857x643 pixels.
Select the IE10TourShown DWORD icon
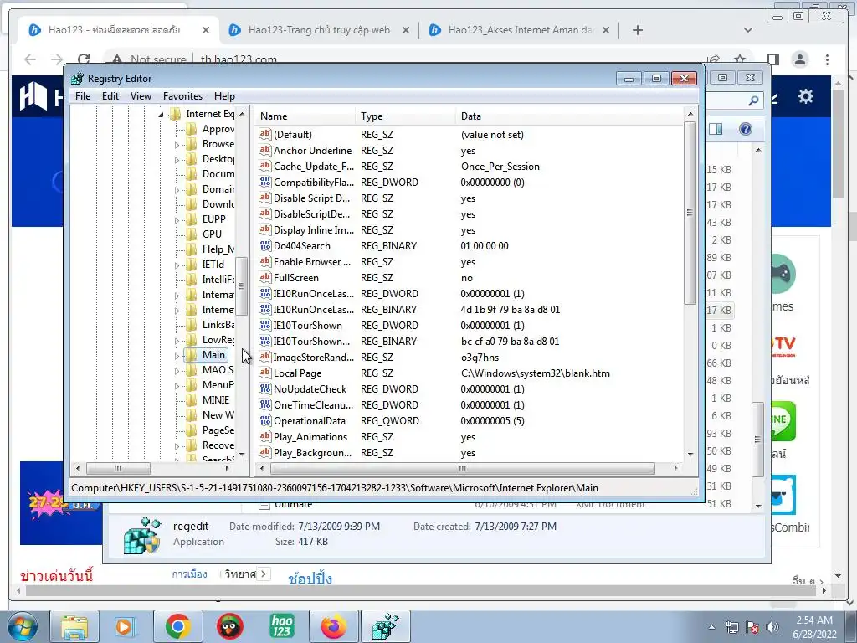pyautogui.click(x=265, y=325)
